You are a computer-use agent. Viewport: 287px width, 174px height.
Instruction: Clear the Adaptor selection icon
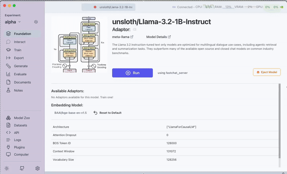click(135, 29)
